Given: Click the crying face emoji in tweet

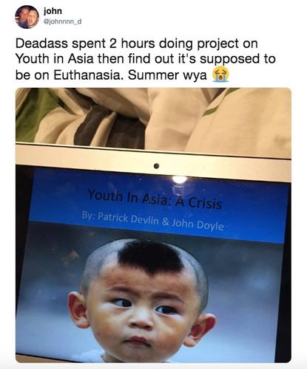Looking at the screenshot, I should coord(220,75).
